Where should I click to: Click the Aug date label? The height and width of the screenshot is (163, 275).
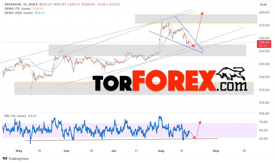(161, 151)
